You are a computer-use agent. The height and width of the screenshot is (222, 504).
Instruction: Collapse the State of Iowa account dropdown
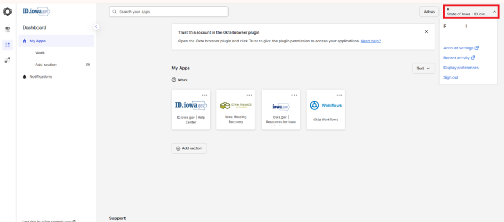pos(470,12)
